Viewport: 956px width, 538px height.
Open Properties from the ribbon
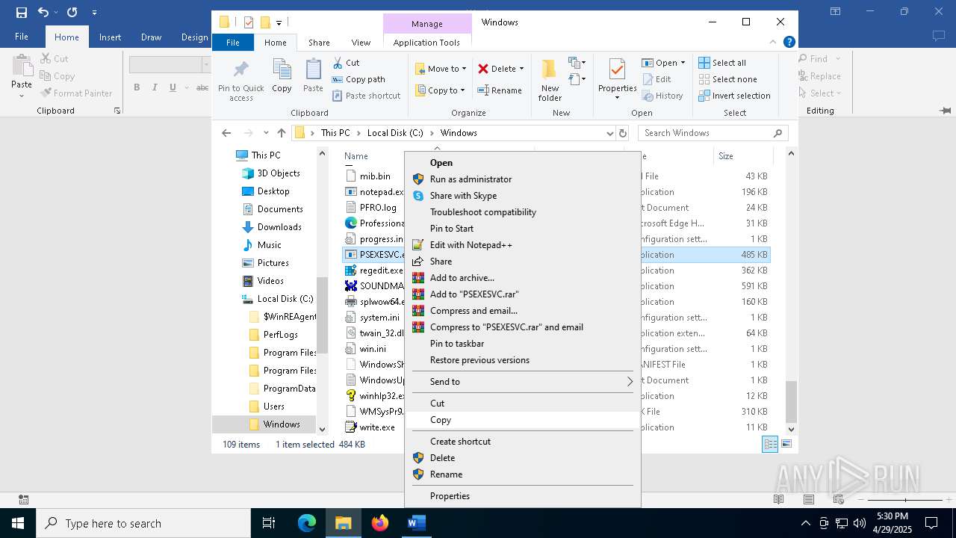[617, 79]
